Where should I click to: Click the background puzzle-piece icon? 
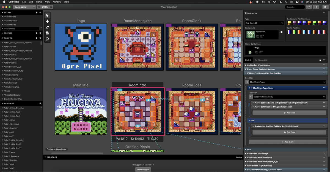[281, 32]
